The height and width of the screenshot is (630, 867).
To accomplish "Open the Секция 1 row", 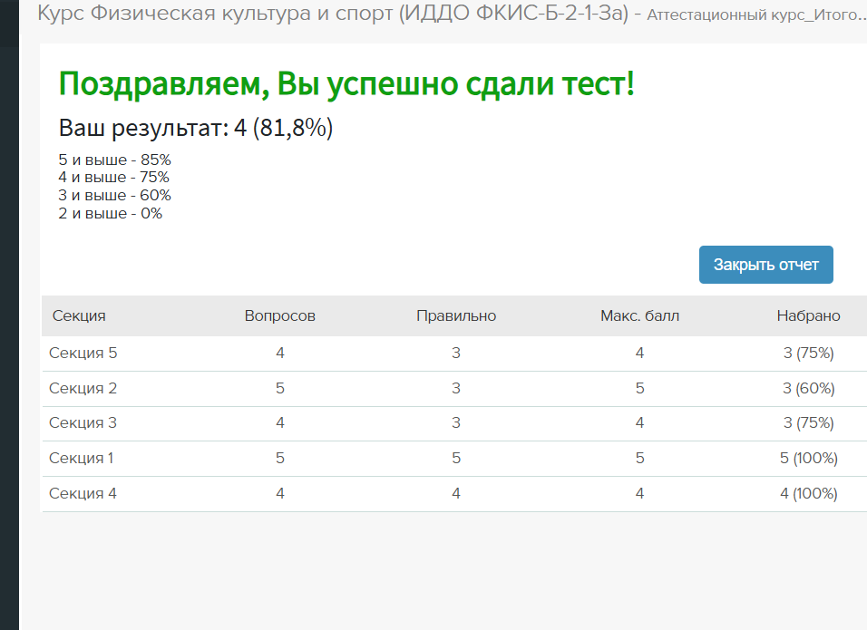I will point(454,458).
